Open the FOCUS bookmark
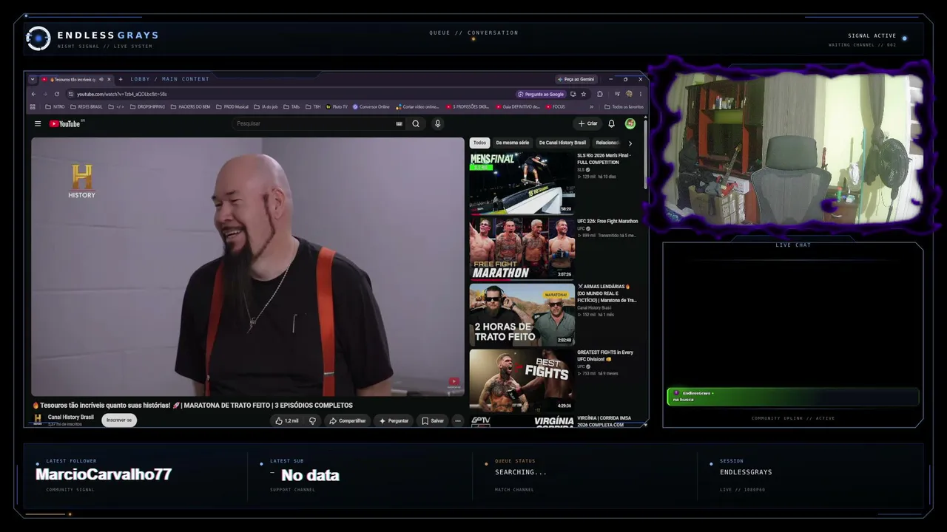 point(556,106)
